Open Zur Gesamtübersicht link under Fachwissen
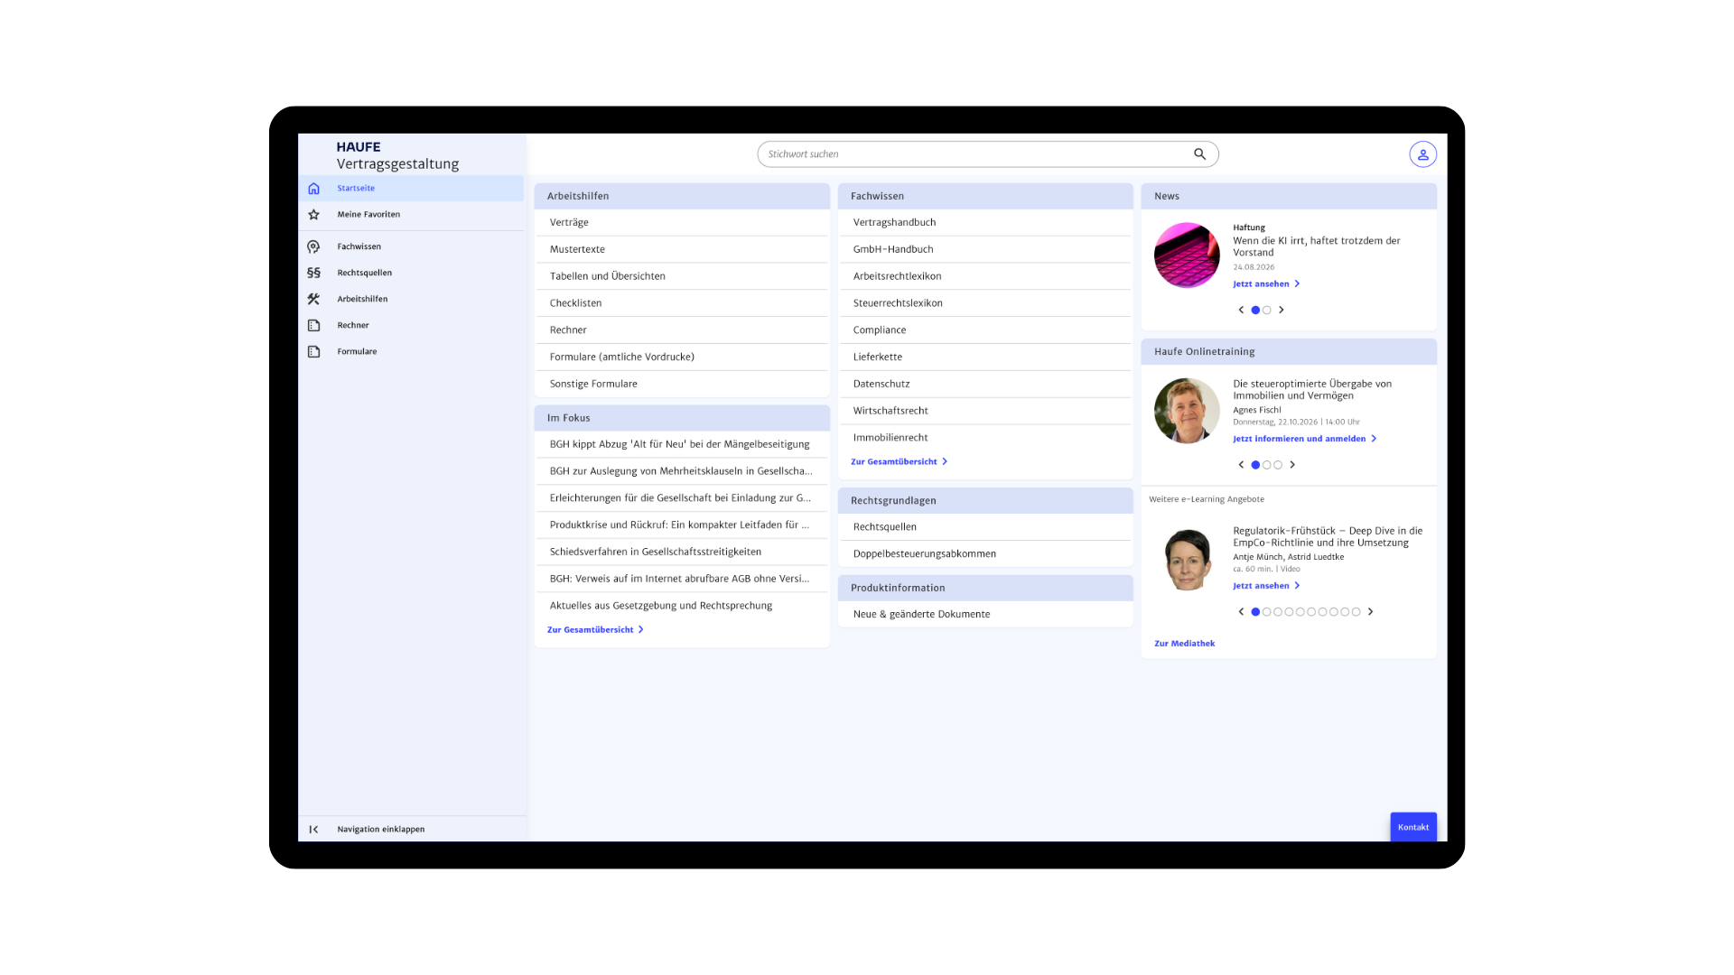 [899, 461]
